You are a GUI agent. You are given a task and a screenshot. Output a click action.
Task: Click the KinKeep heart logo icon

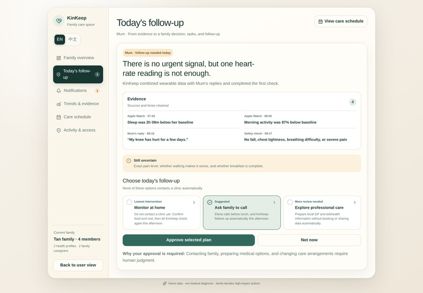point(59,21)
